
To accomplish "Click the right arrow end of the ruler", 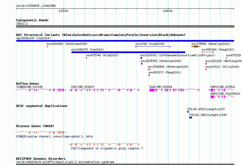I will pyautogui.click(x=234, y=9).
